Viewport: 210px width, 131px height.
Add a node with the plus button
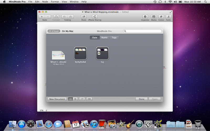tap(42, 17)
